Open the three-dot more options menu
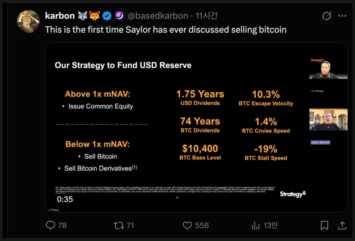Viewport: 355px width, 241px height. click(x=342, y=16)
